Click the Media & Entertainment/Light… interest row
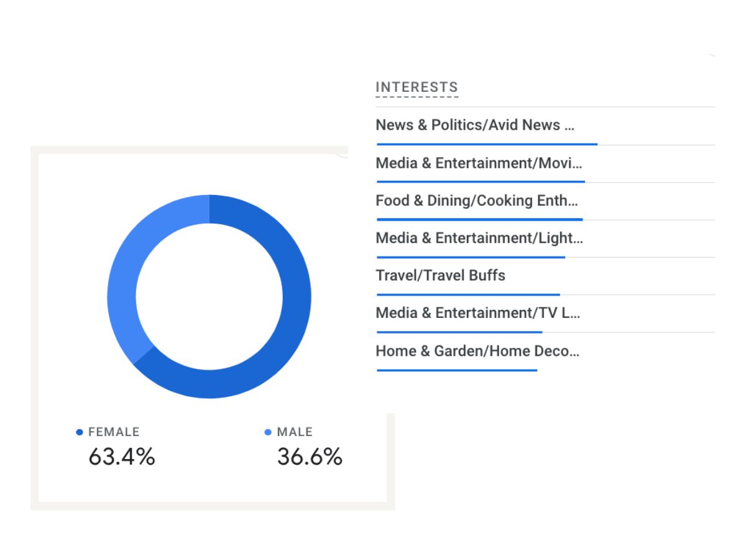This screenshot has height=559, width=746. click(x=479, y=238)
